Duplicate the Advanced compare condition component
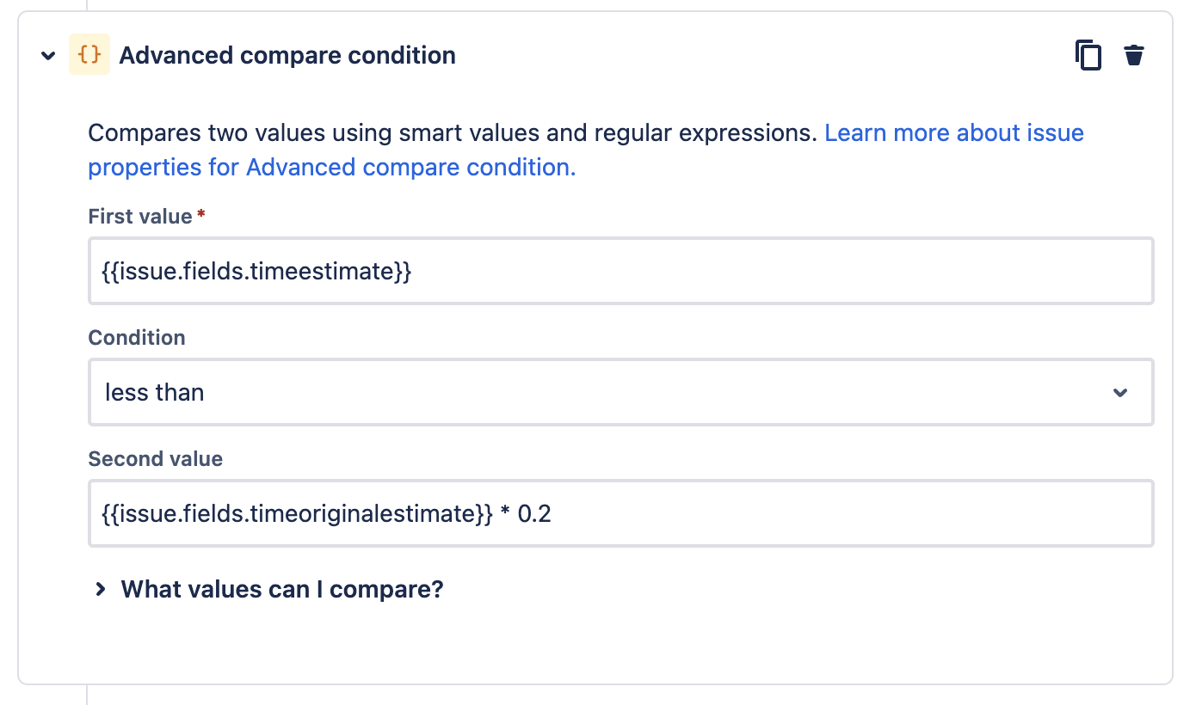1196x705 pixels. click(x=1088, y=54)
